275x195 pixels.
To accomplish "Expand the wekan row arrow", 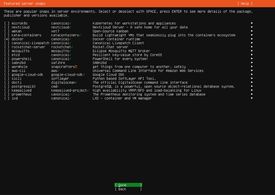I will (x=252, y=31).
